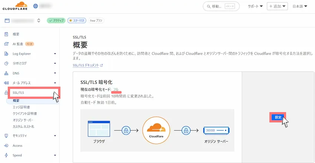Image resolution: width=315 pixels, height=163 pixels.
Task: Open カスタム ホスト名 submenu item
Action: point(23,126)
